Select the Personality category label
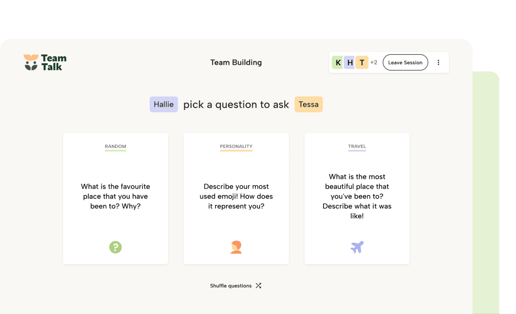This screenshot has height=314, width=516. (x=236, y=147)
